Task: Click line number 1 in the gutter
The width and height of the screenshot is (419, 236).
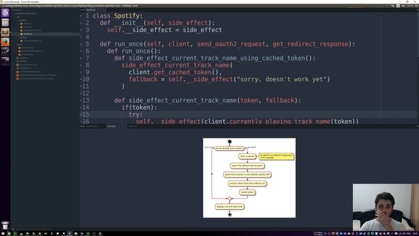Action: point(87,16)
